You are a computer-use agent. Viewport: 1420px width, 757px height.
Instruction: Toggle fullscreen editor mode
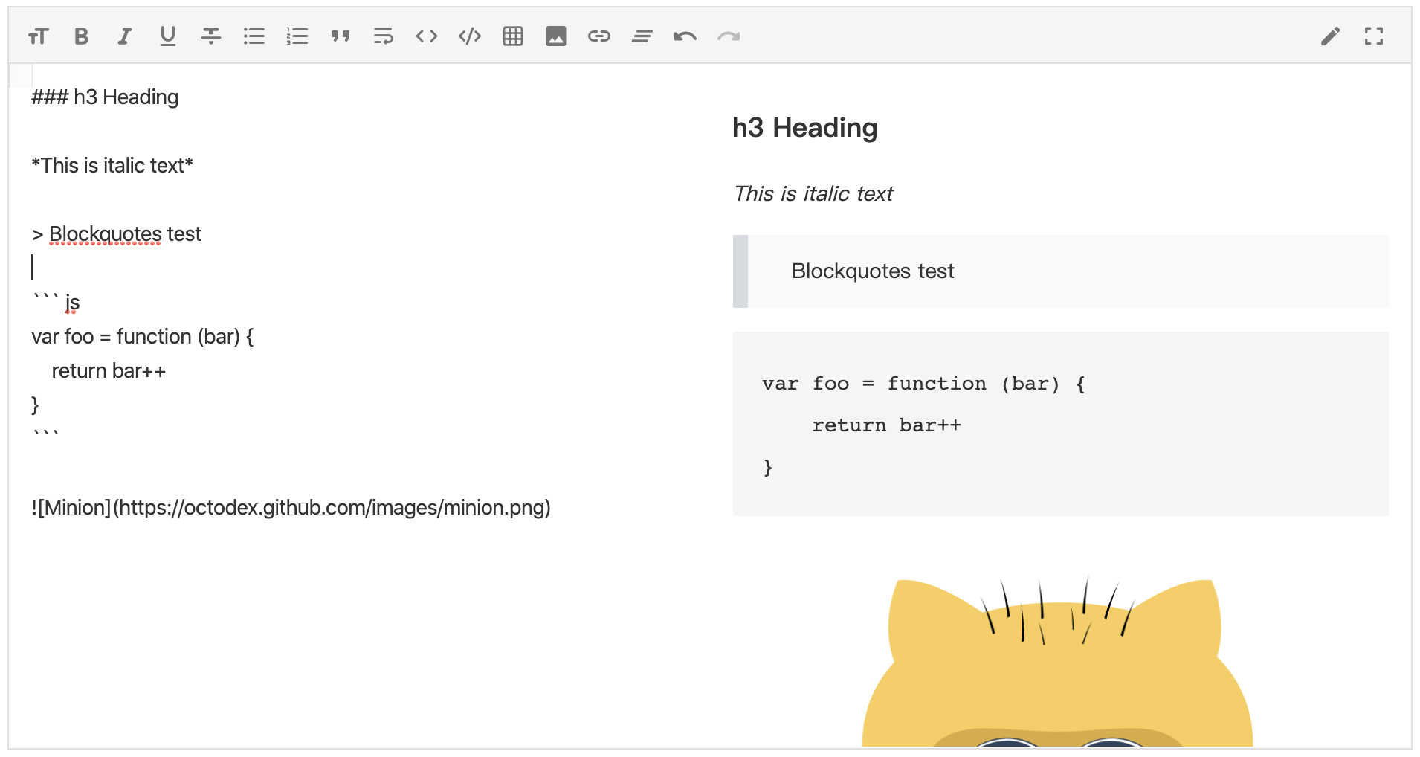pos(1374,36)
